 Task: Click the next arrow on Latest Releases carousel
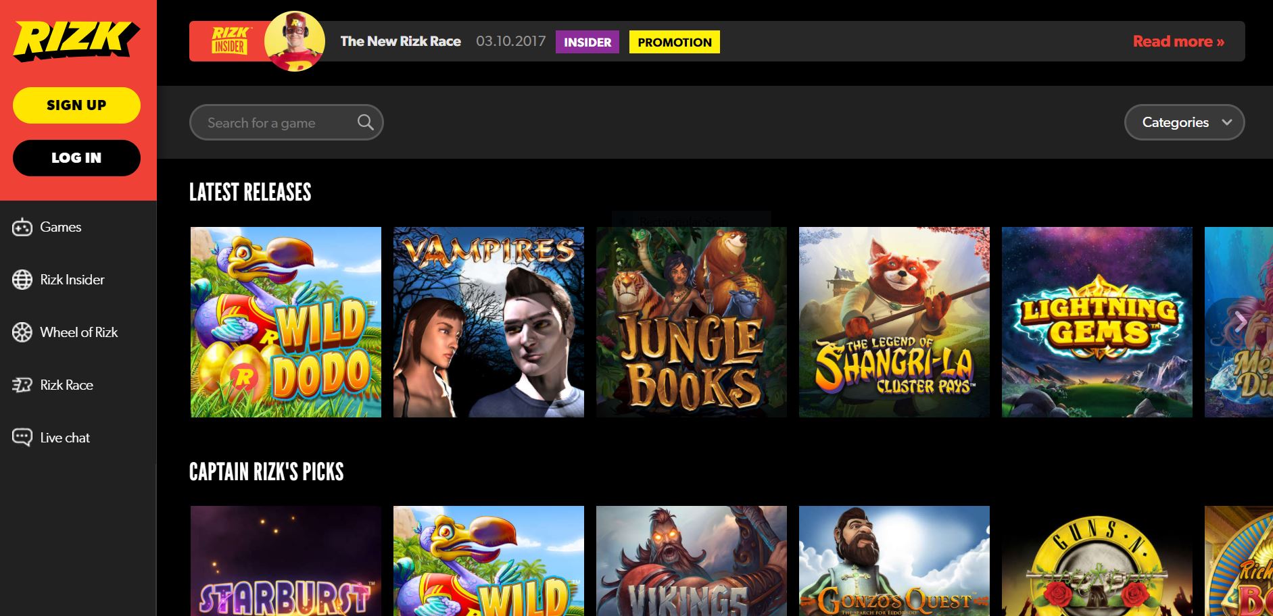coord(1240,322)
